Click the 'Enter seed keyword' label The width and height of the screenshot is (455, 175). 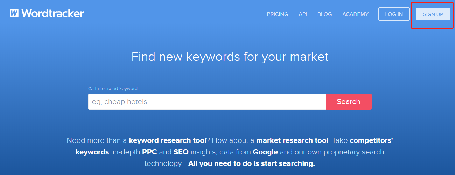pos(116,89)
